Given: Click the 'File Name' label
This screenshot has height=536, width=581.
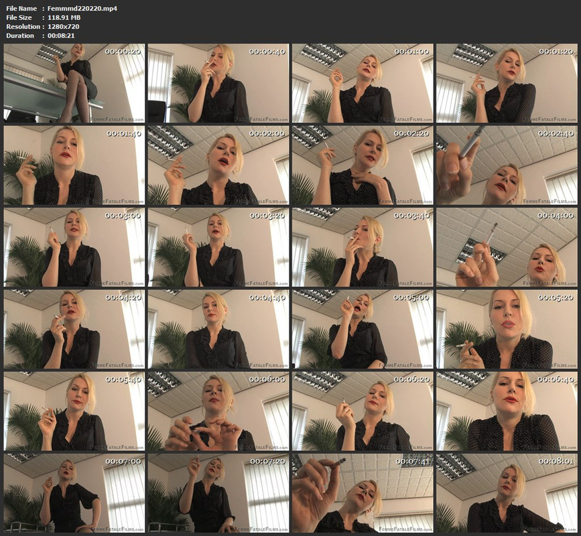Looking at the screenshot, I should point(21,9).
